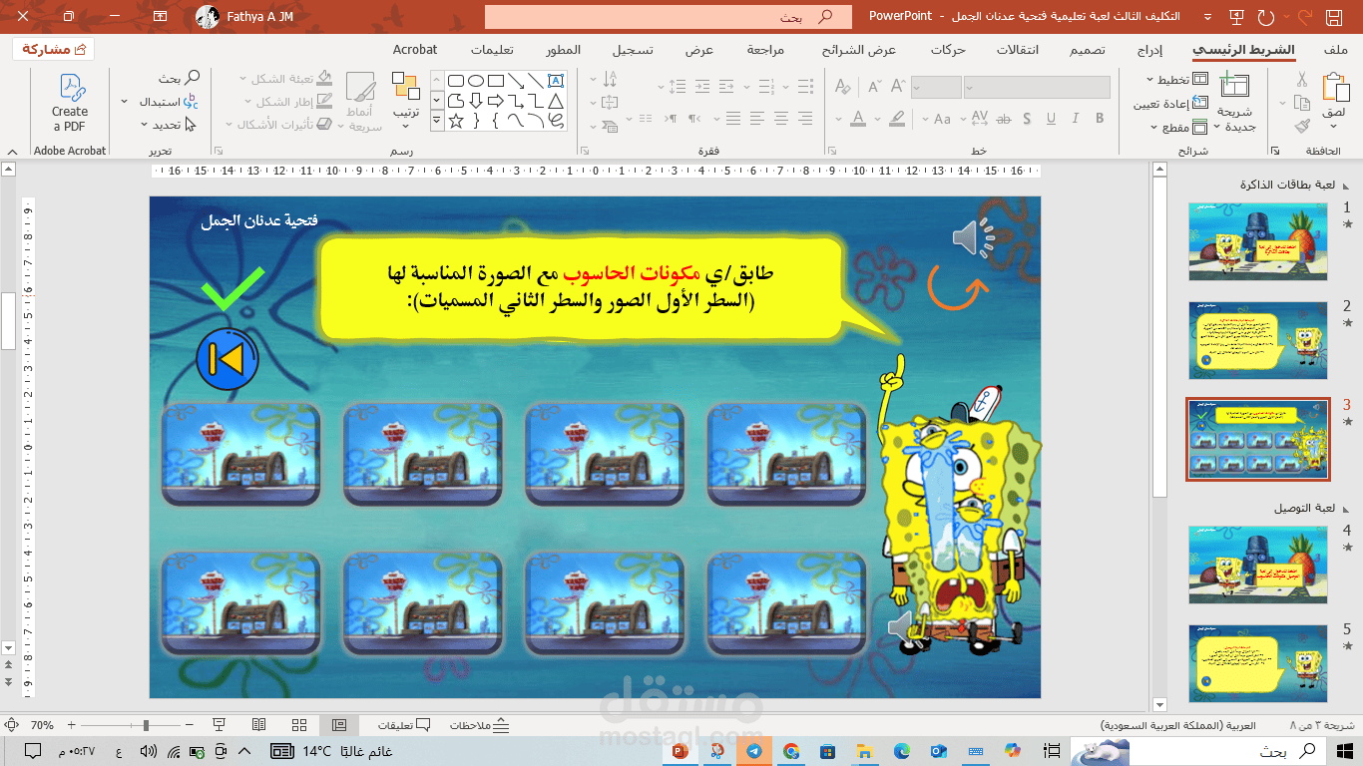Click the Arabic (Saudi Arabia) language indicator

pyautogui.click(x=1178, y=725)
